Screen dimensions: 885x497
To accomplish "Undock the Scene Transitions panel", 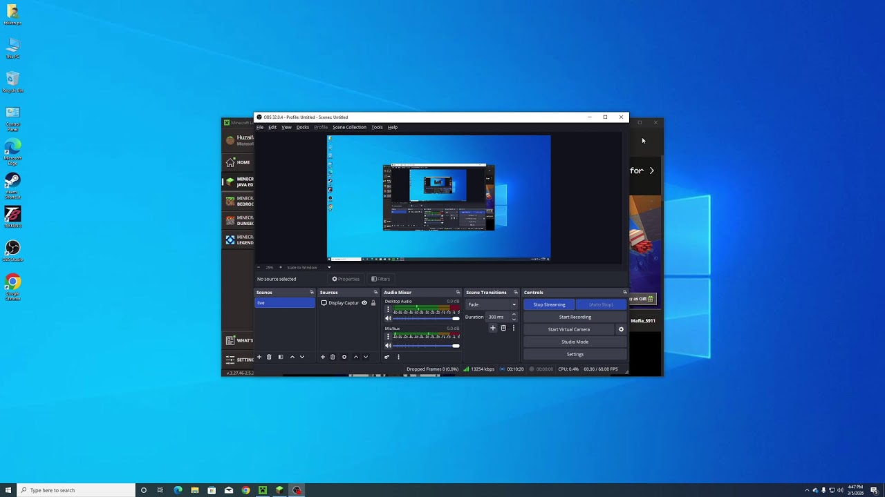I will point(515,292).
